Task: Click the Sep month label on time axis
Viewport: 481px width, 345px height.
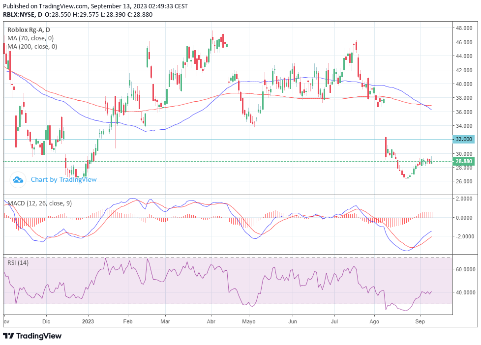Action: 420,321
